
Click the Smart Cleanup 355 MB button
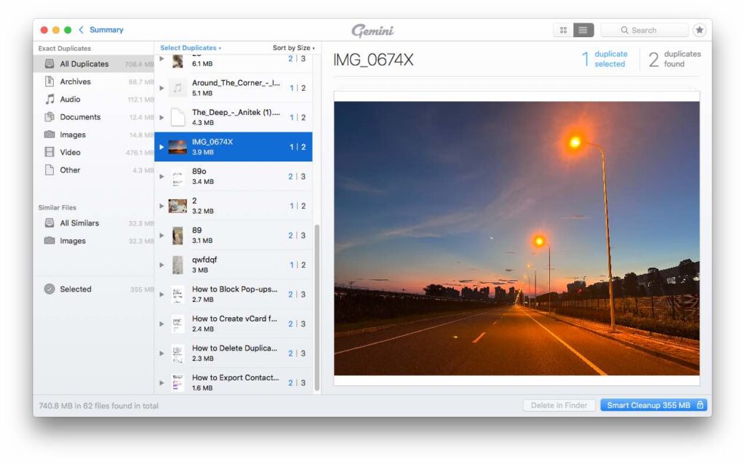(653, 405)
